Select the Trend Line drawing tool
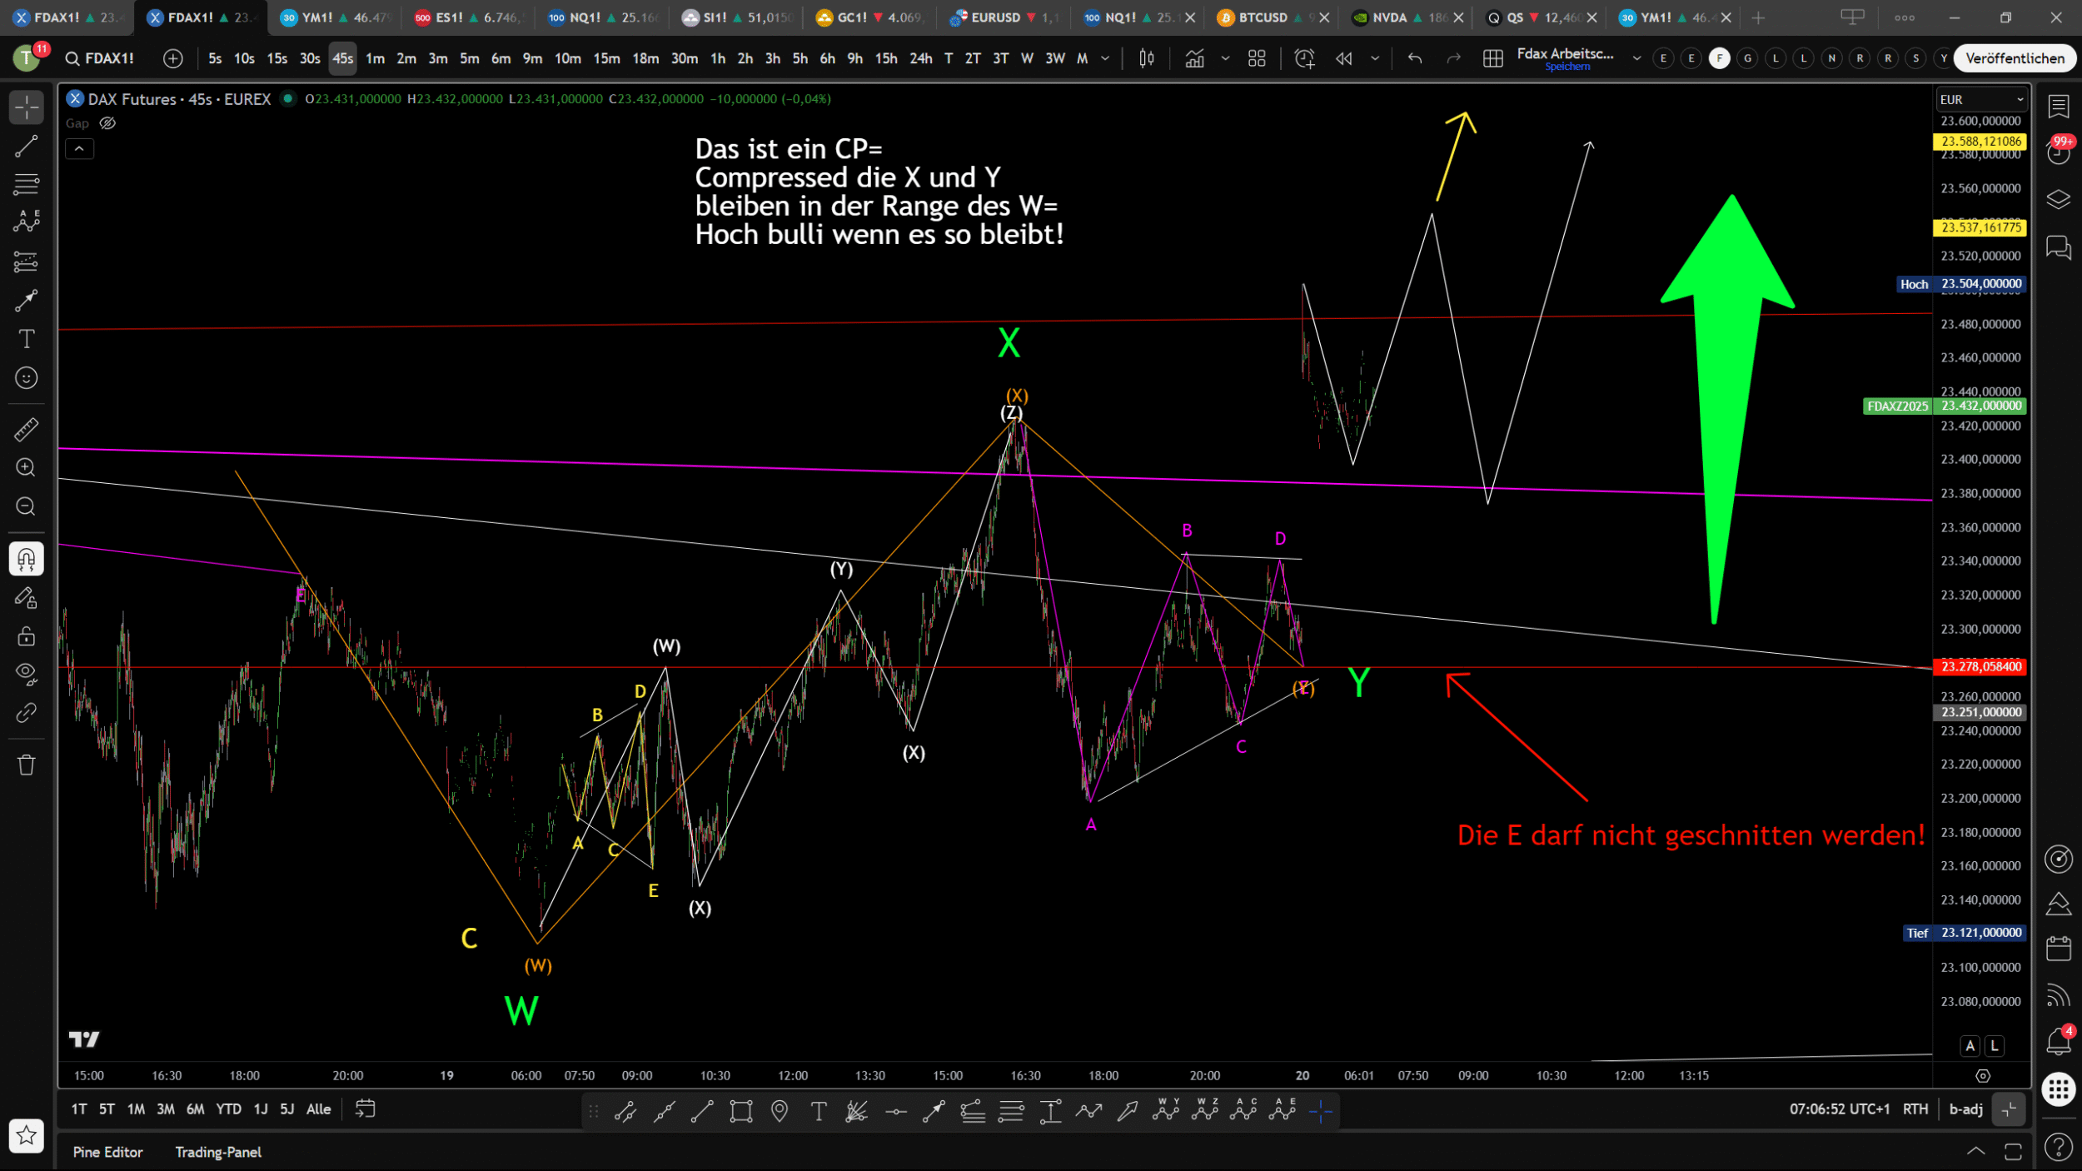This screenshot has height=1171, width=2082. (26, 147)
